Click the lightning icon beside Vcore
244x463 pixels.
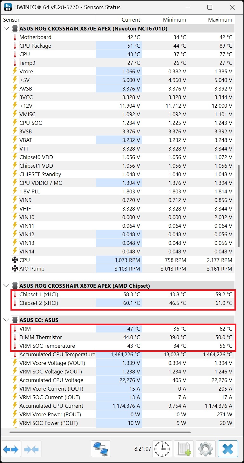pyautogui.click(x=15, y=71)
